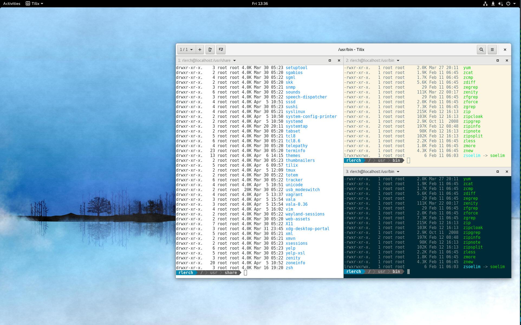Toggle the network status icon in system tray
521x325 pixels.
(x=485, y=3)
